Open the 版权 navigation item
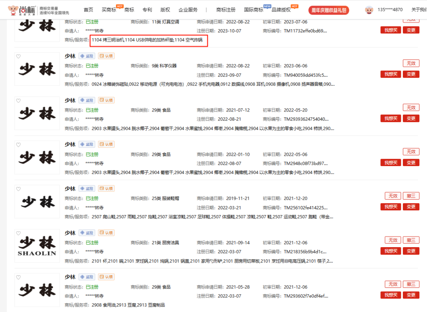 [x=165, y=10]
